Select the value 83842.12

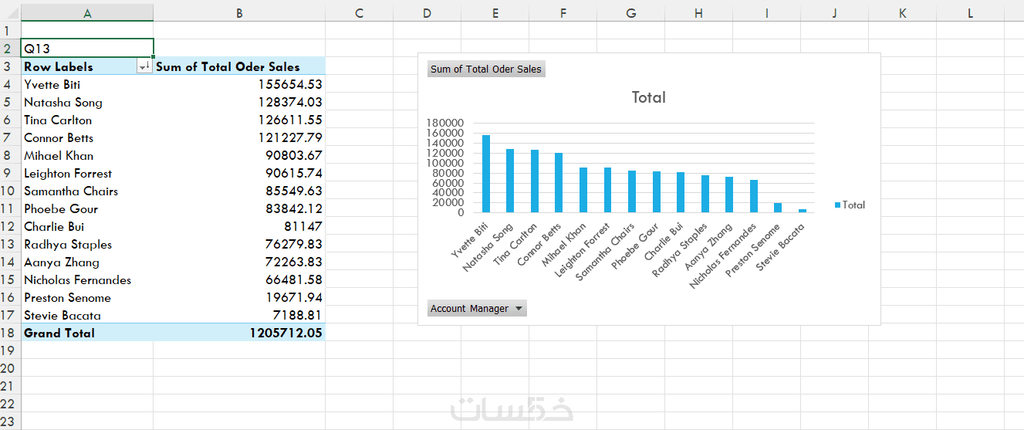point(239,208)
